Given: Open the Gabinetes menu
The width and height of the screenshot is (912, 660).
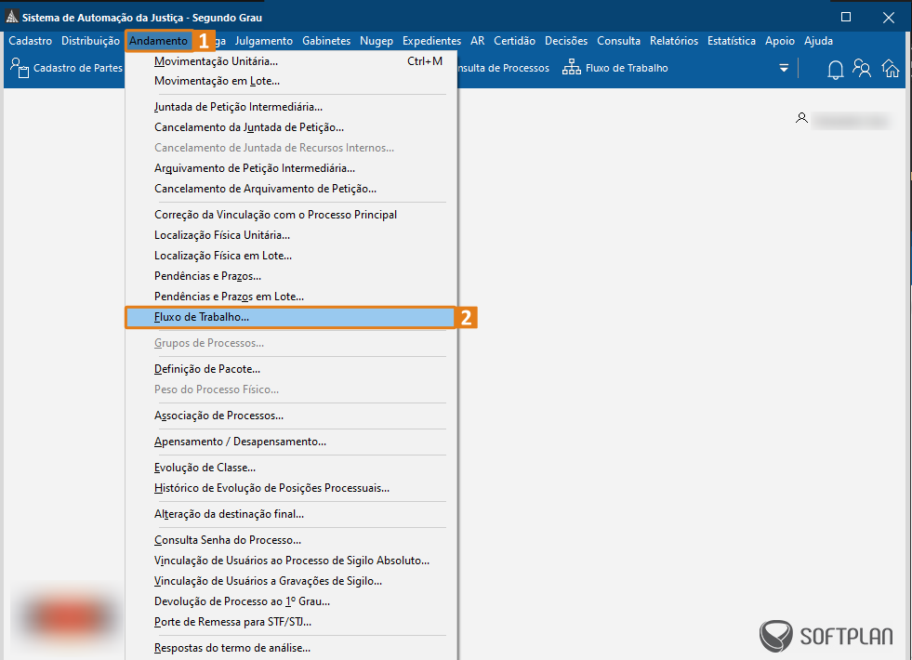Looking at the screenshot, I should click(x=326, y=41).
